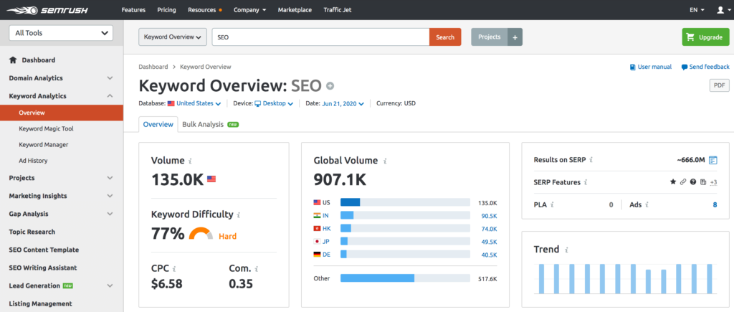Open the Send feedback link
734x312 pixels.
click(x=709, y=67)
